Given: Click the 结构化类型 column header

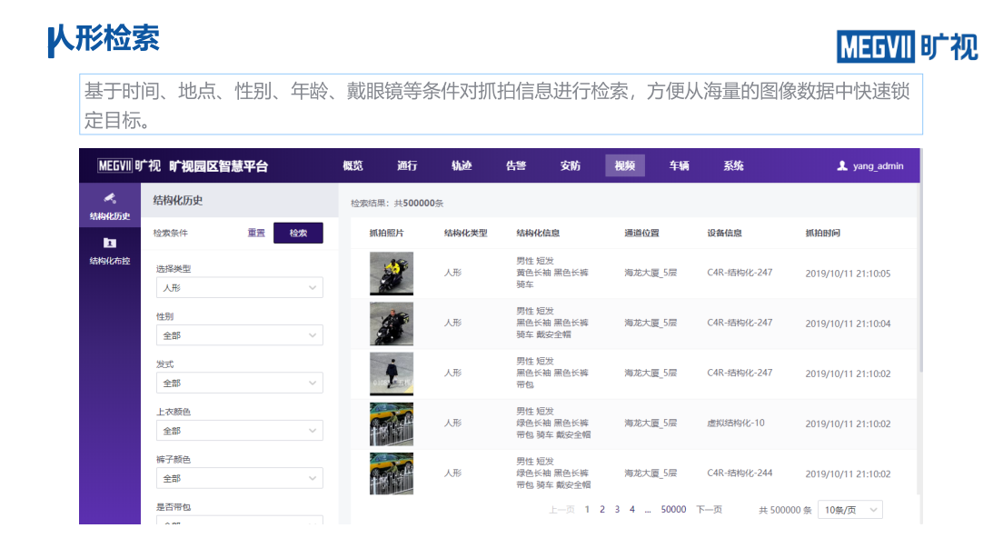Looking at the screenshot, I should point(465,233).
